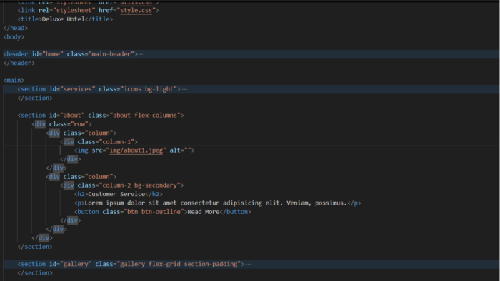Screen dimensions: 500x281
Task: Click the Customer Service h2 heading line
Action: [119, 194]
